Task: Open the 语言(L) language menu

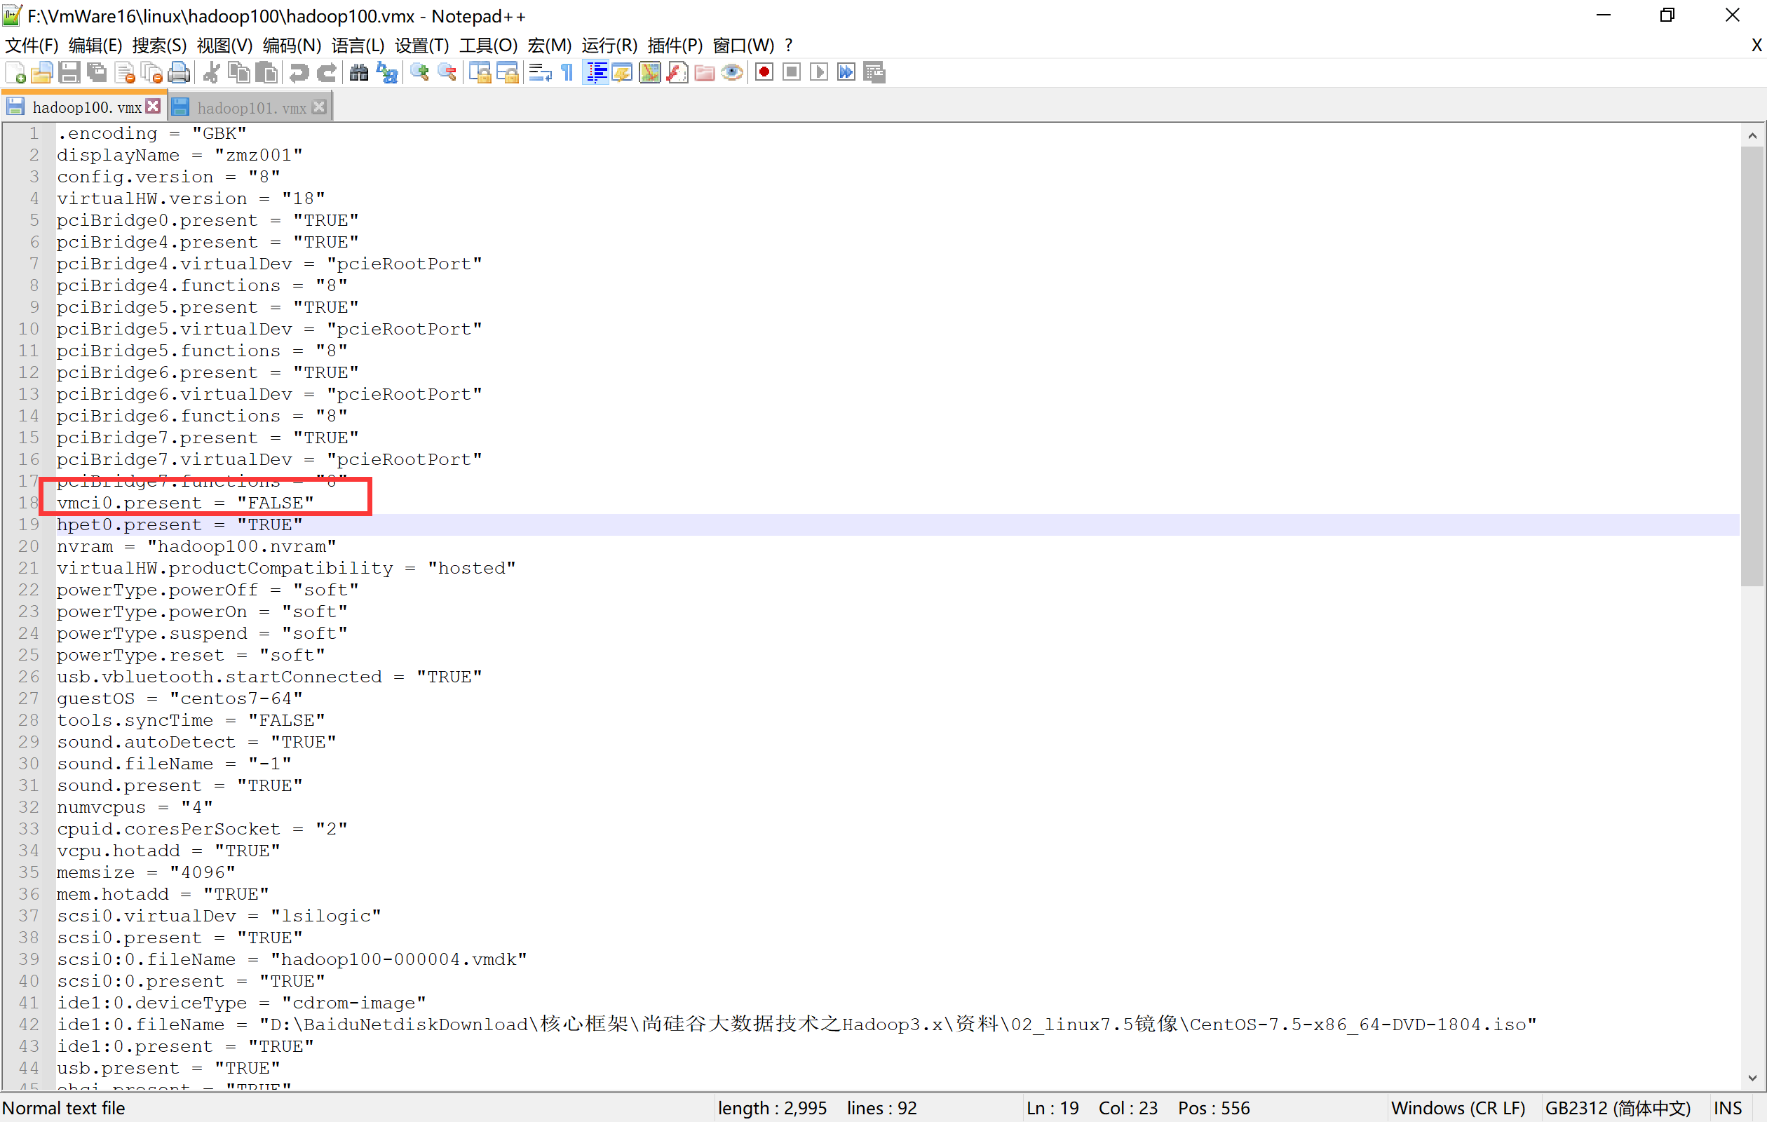Action: point(358,46)
